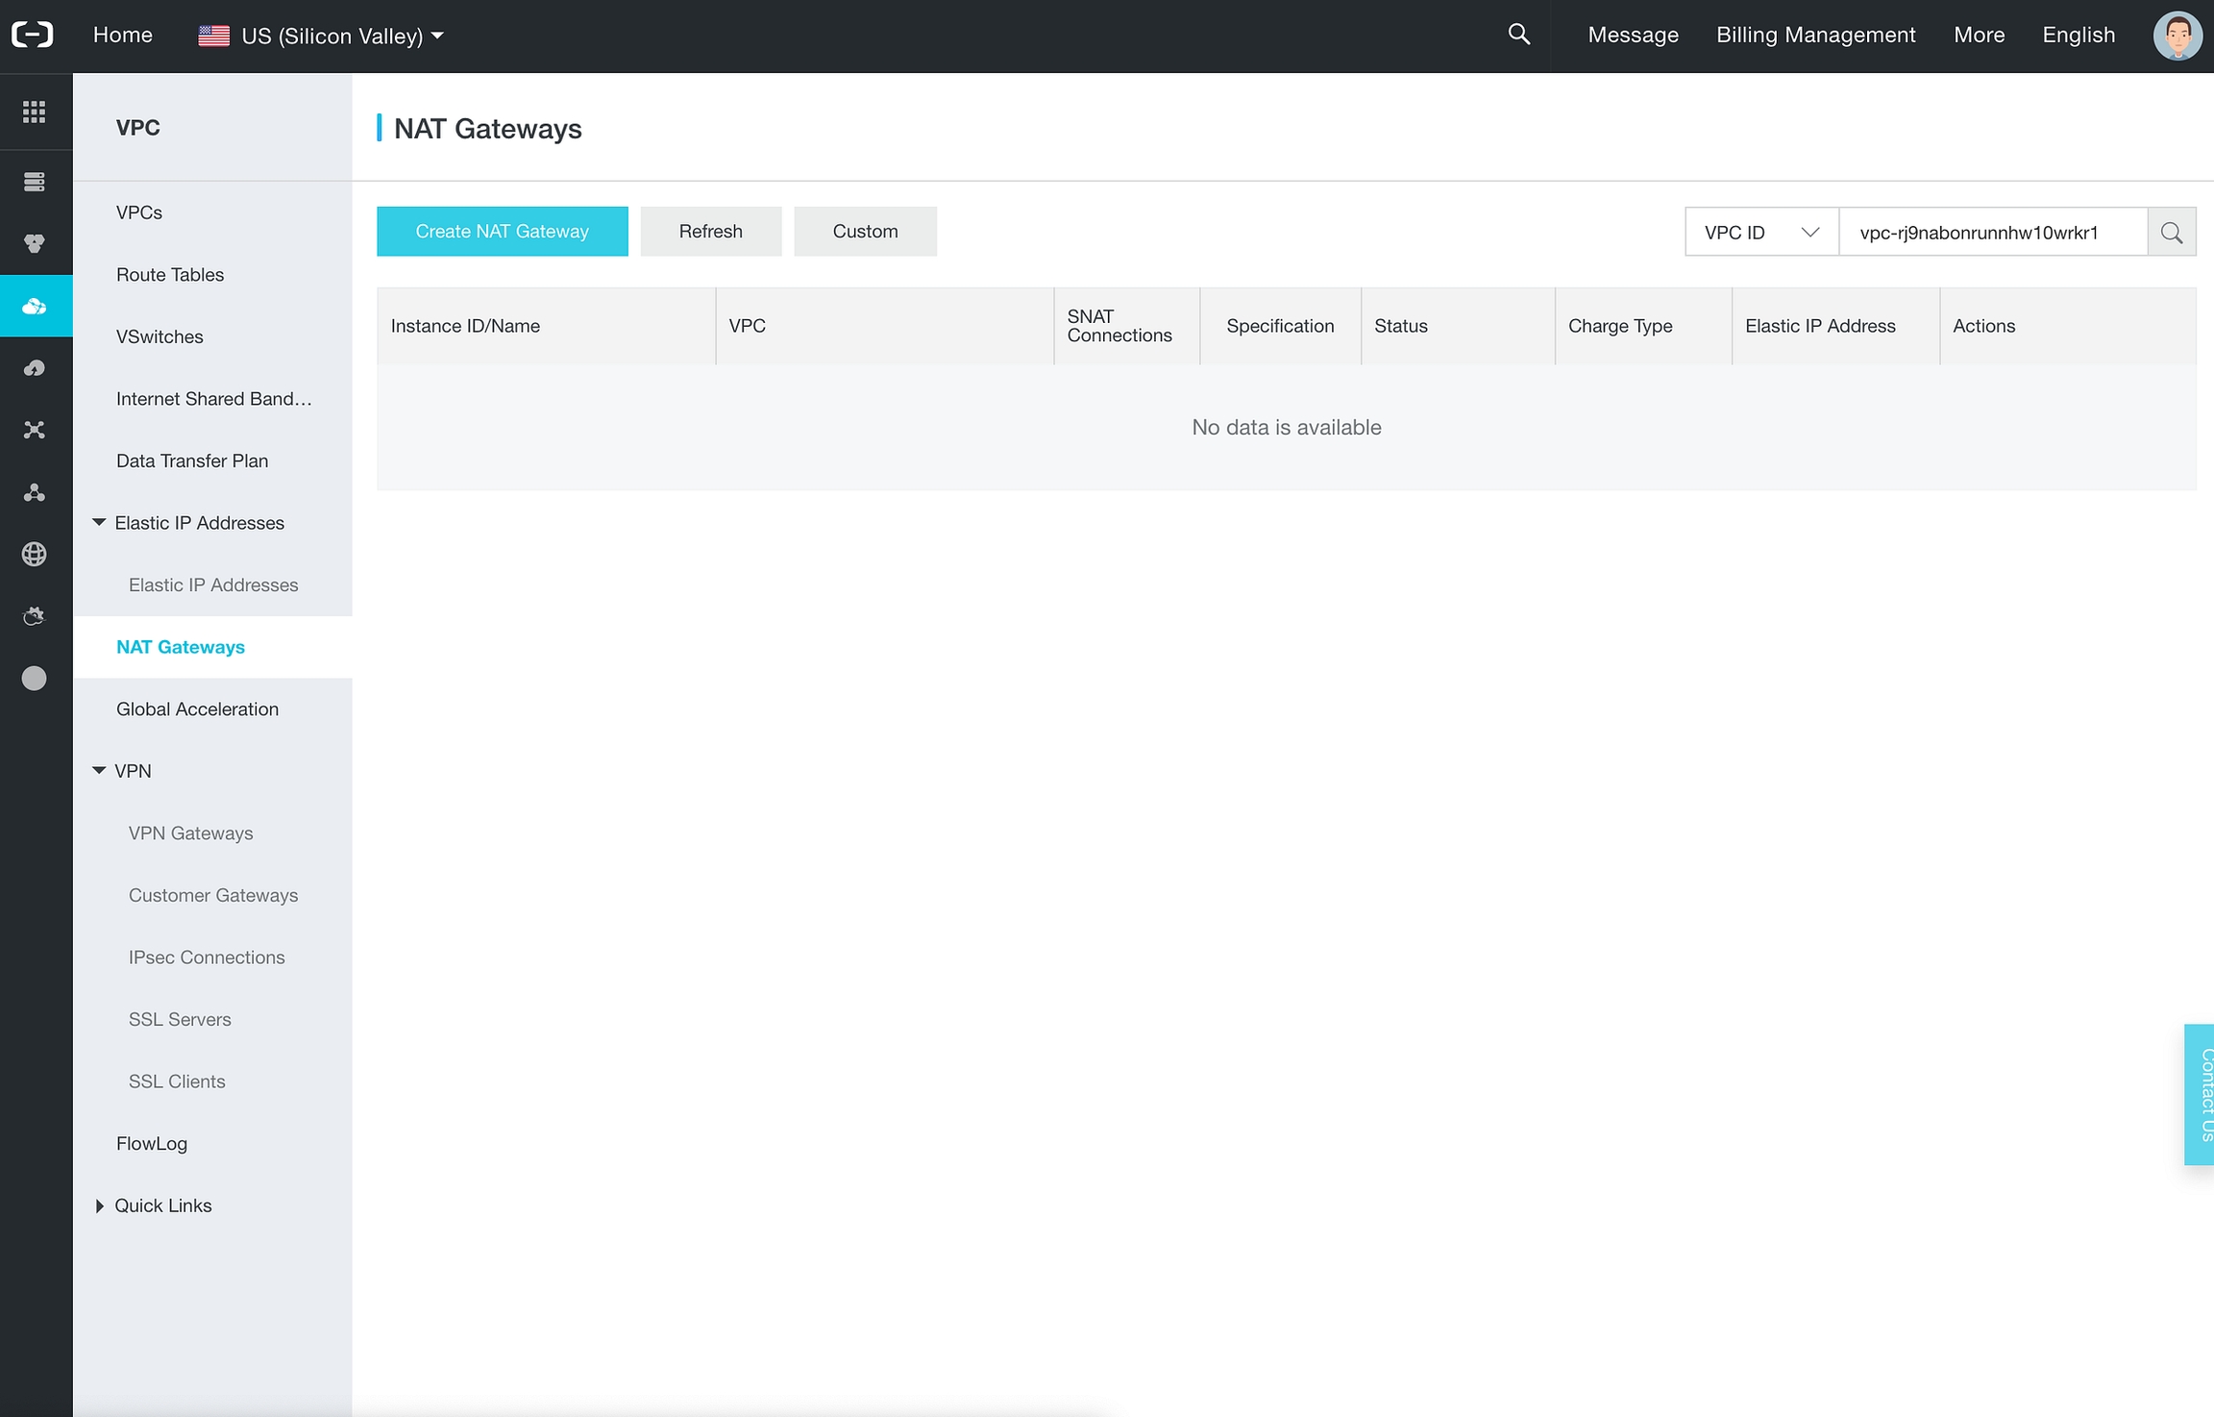Click the US flag region icon
Viewport: 2214px width, 1417px height.
tap(213, 36)
